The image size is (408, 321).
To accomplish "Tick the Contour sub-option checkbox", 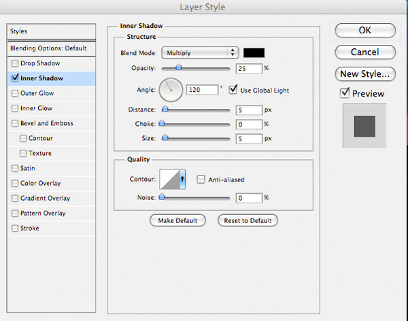I will click(x=23, y=138).
